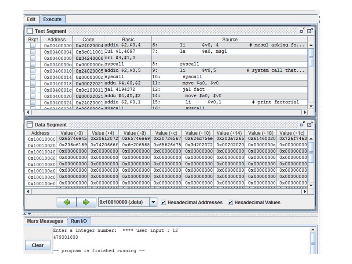
Task: Set breakpoint at address 0x00400008
Action: pos(33,58)
